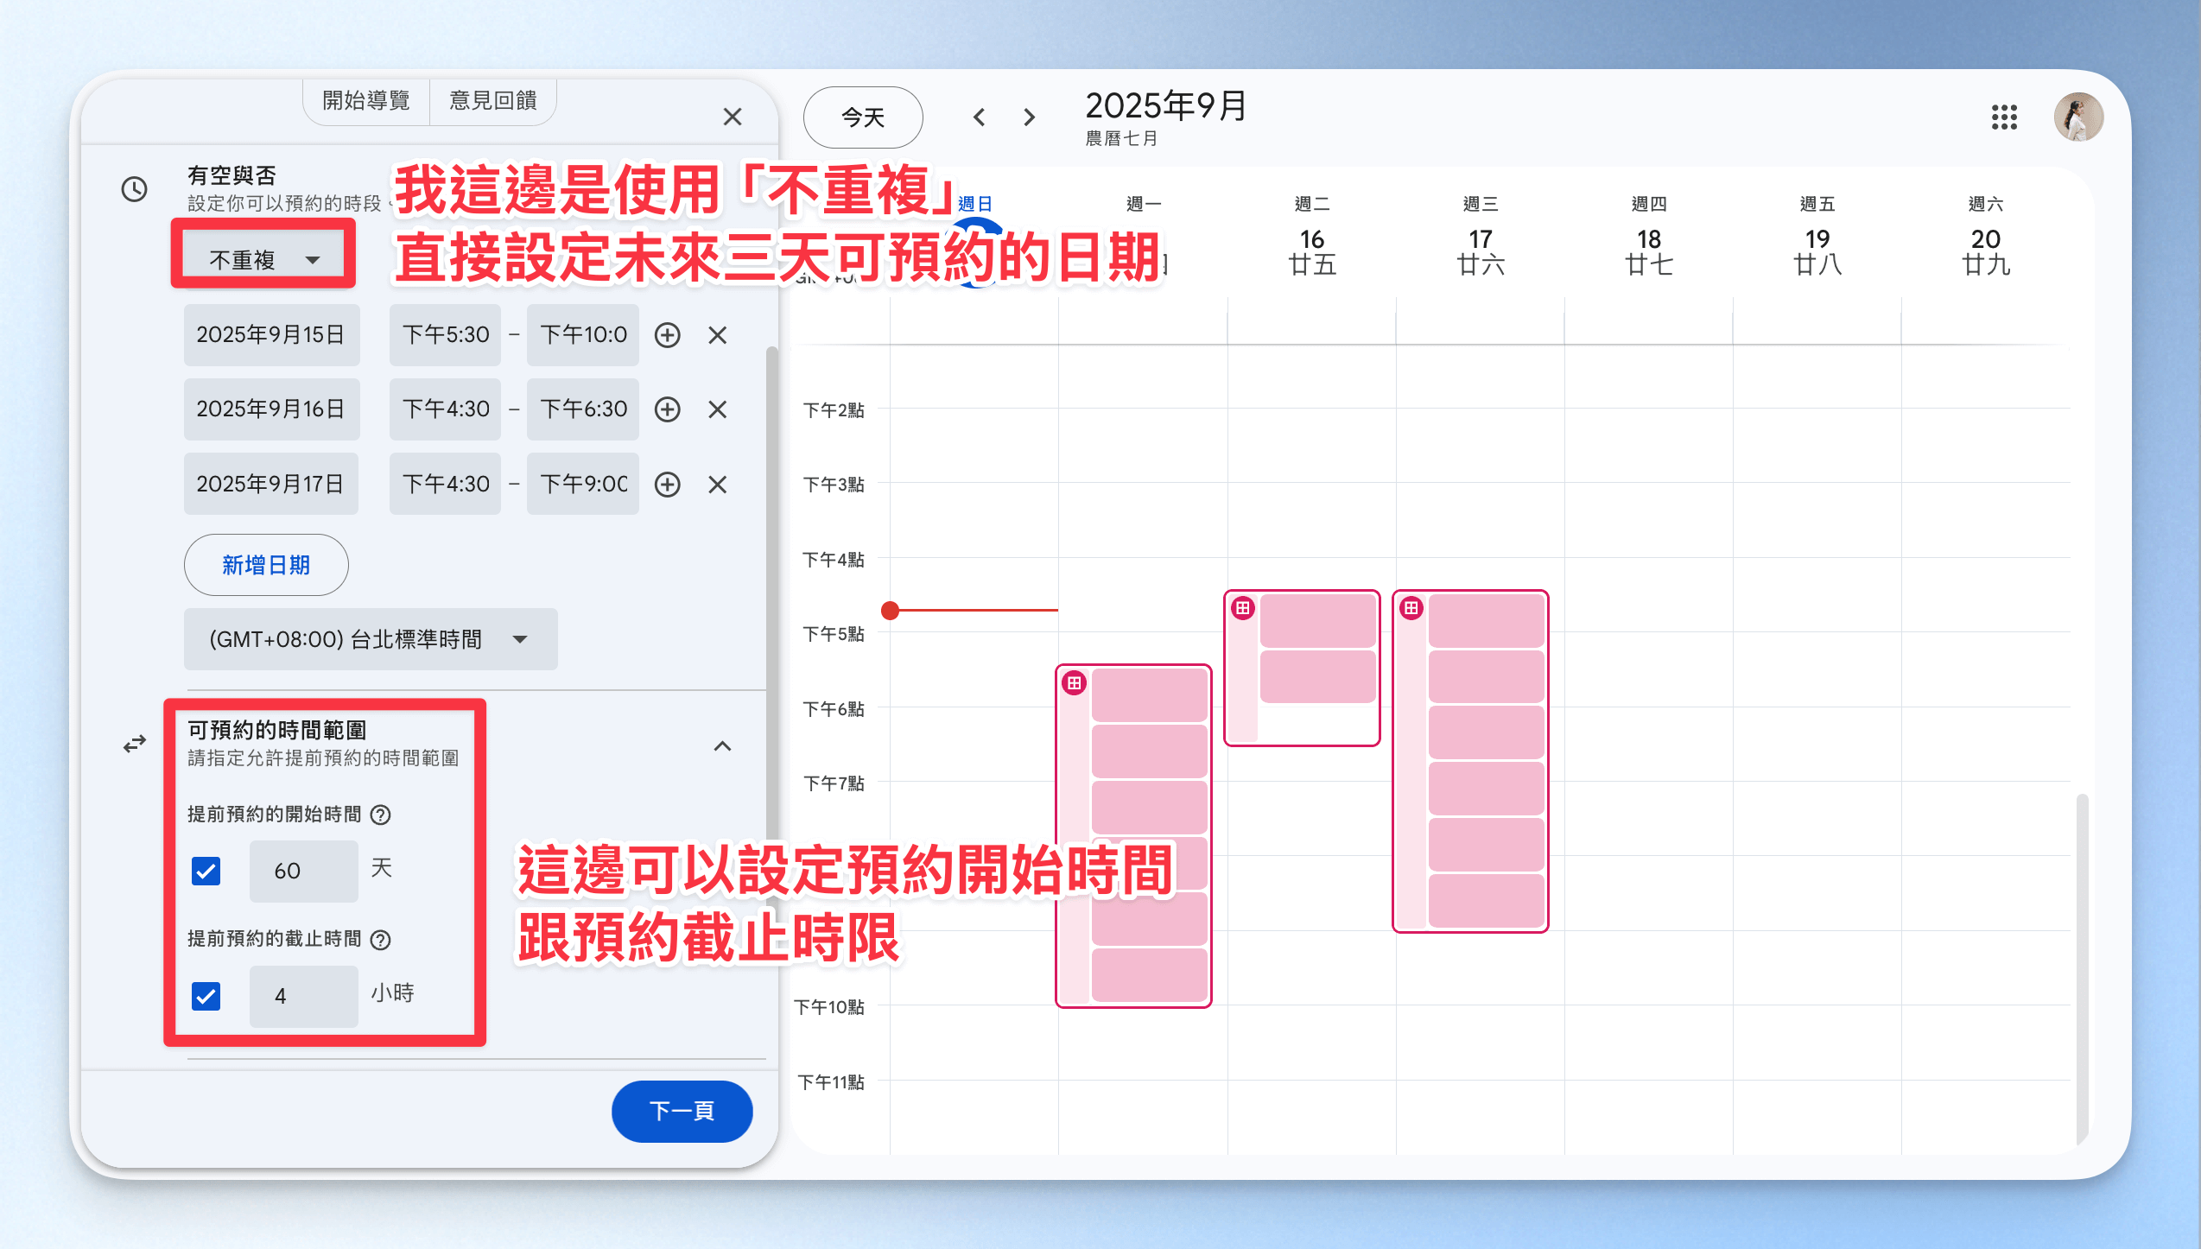Add time slot for 2025年9月17日
Viewport: 2201px width, 1249px height.
[x=667, y=485]
